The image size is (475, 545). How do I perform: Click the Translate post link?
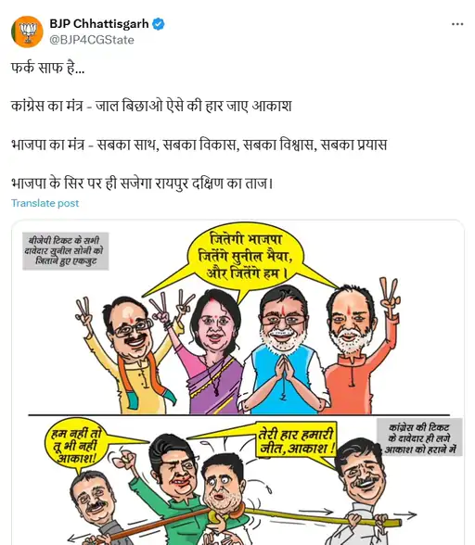[45, 203]
